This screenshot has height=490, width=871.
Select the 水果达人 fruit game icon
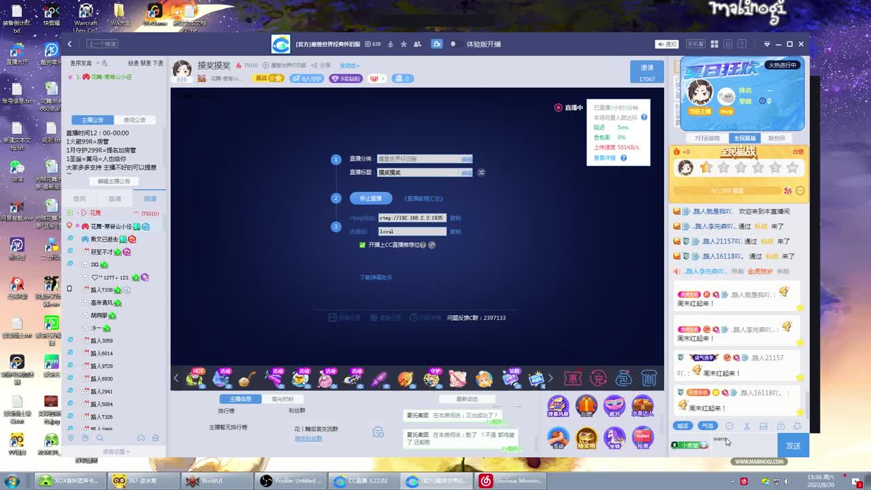pos(643,406)
